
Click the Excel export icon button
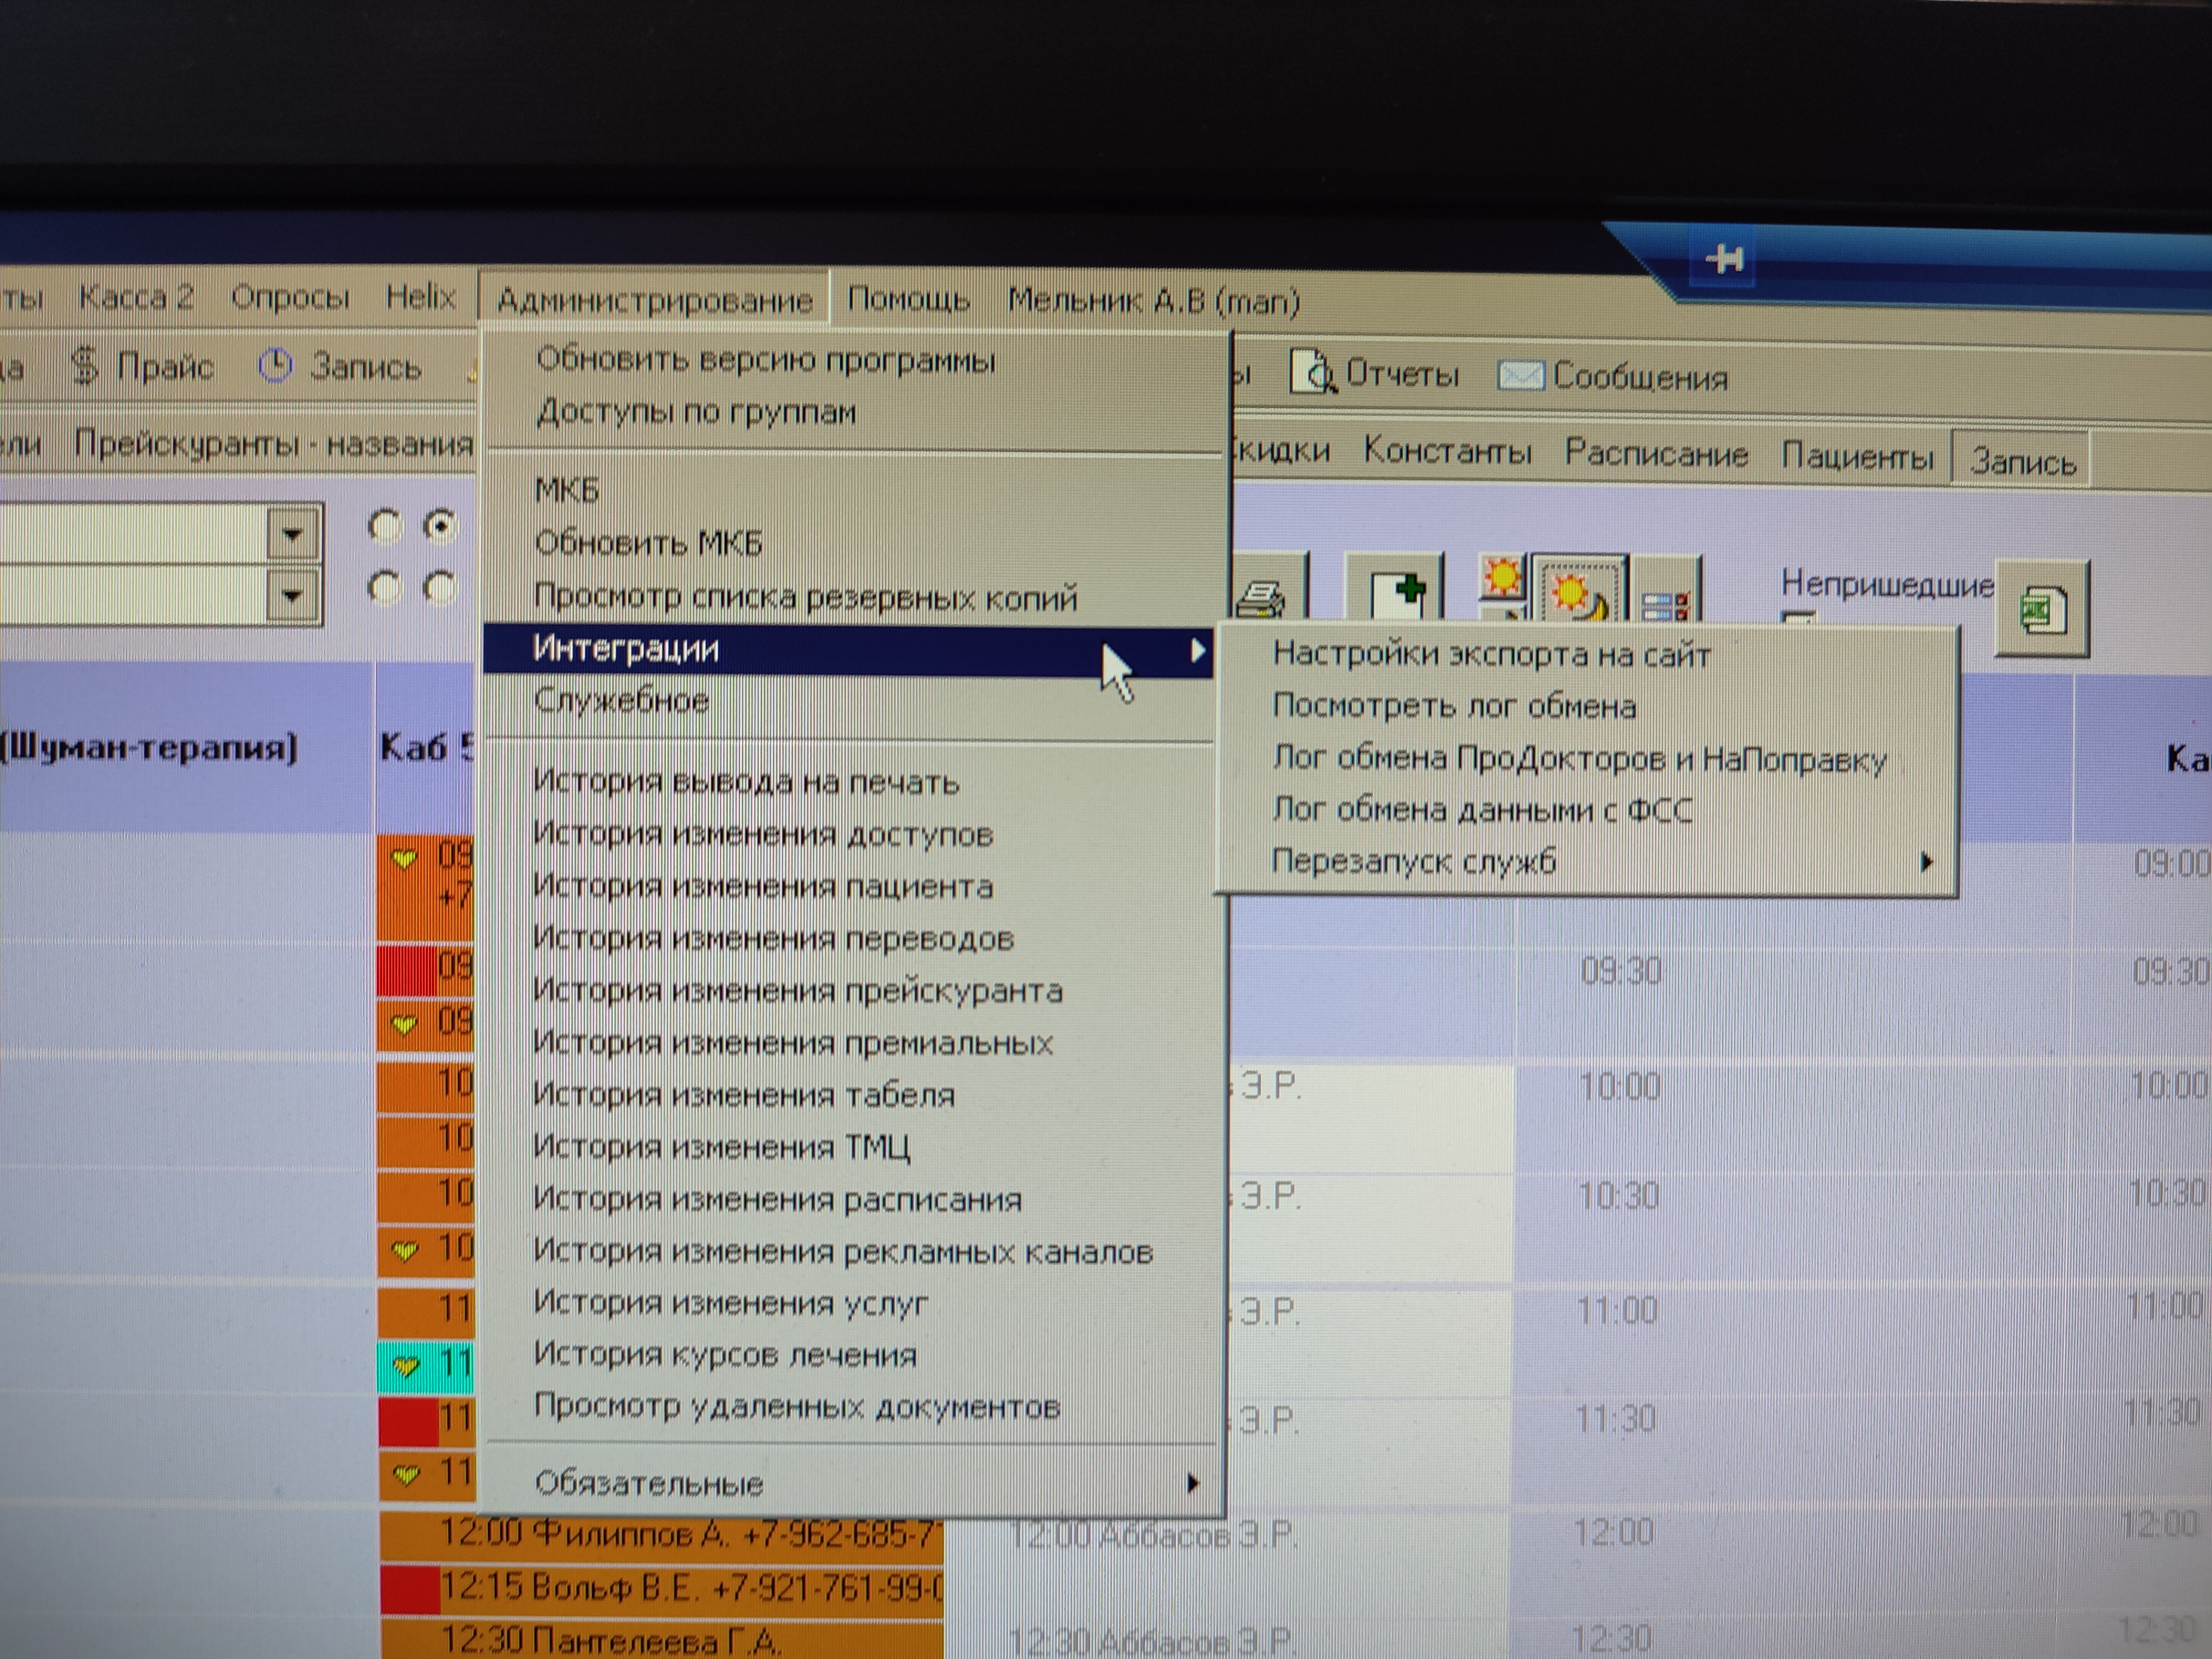[x=2042, y=609]
